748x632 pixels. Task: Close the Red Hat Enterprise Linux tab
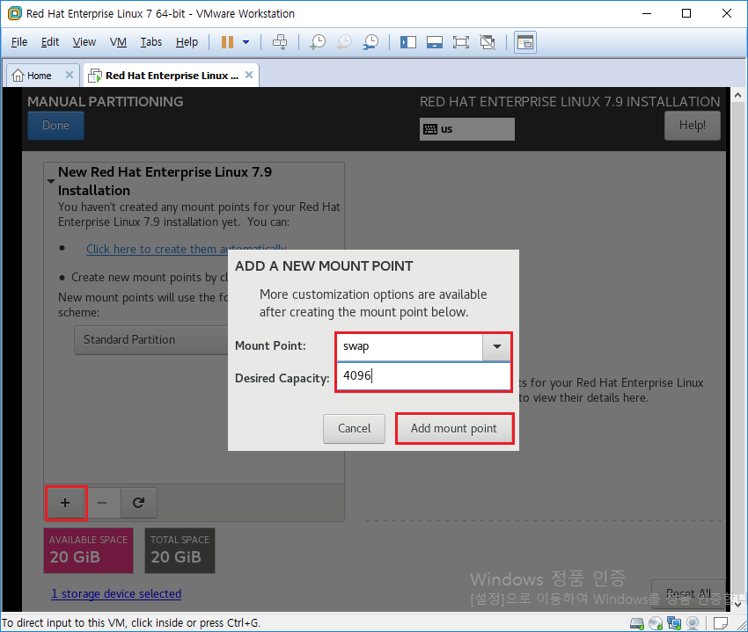pos(249,75)
